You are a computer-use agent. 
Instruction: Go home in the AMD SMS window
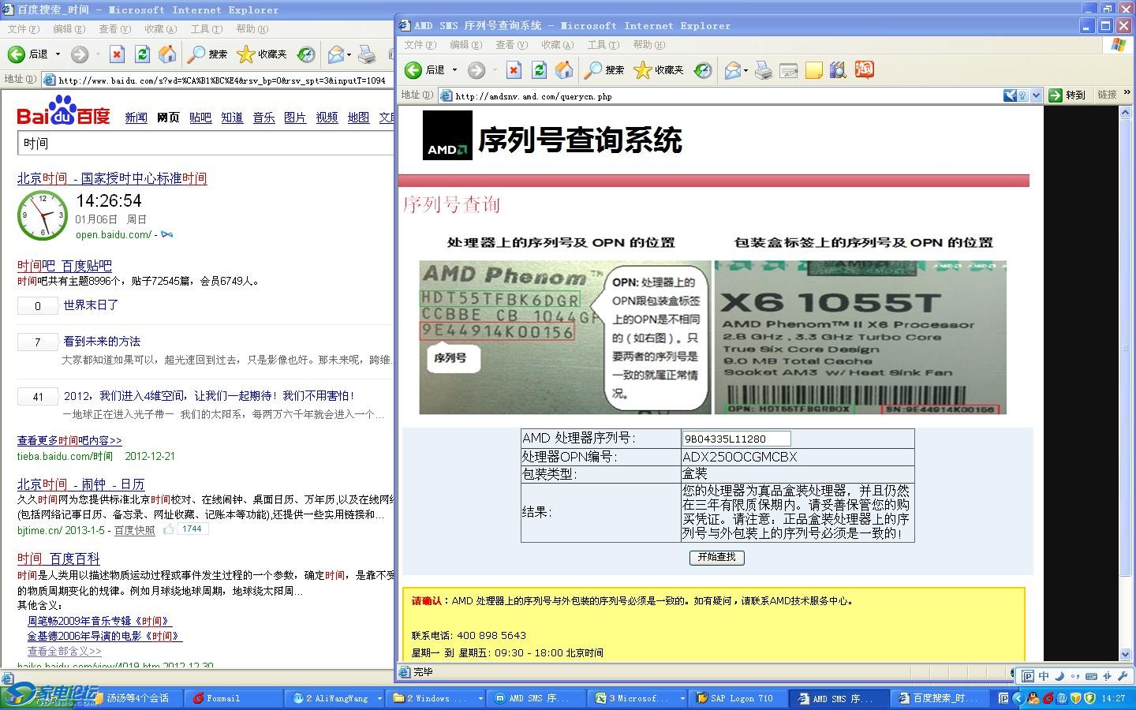tap(564, 70)
